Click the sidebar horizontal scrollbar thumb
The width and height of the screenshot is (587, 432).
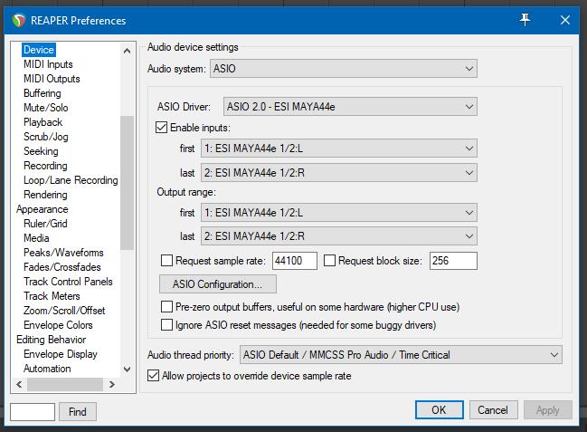[x=65, y=384]
